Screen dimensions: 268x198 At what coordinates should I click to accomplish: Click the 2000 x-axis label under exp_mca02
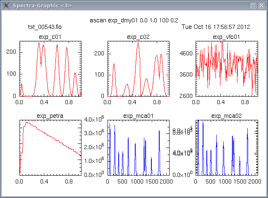point(255,181)
